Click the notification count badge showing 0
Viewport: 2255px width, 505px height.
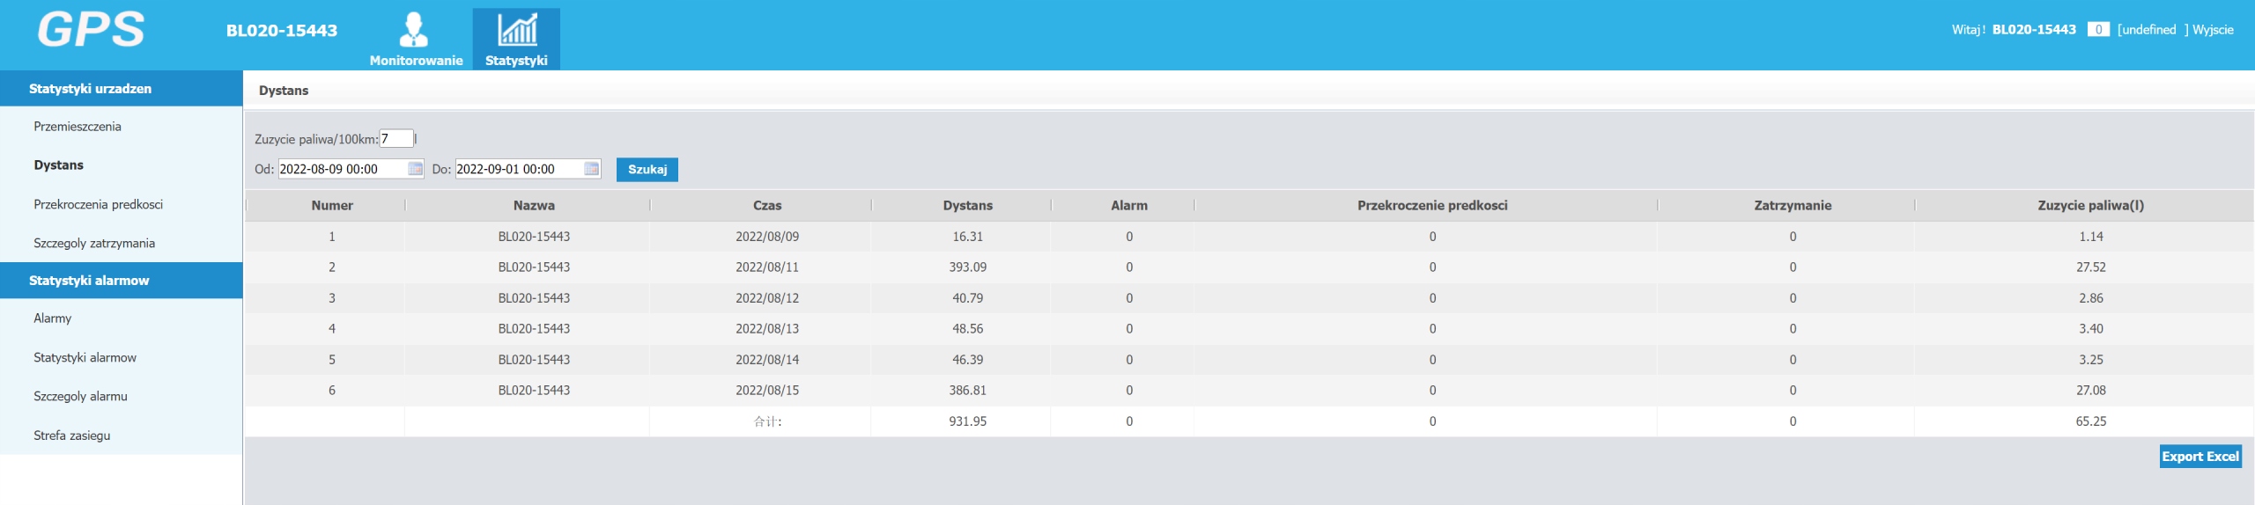[2098, 30]
